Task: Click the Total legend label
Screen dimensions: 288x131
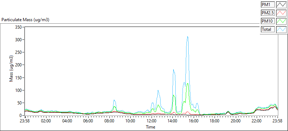Action: (x=267, y=29)
